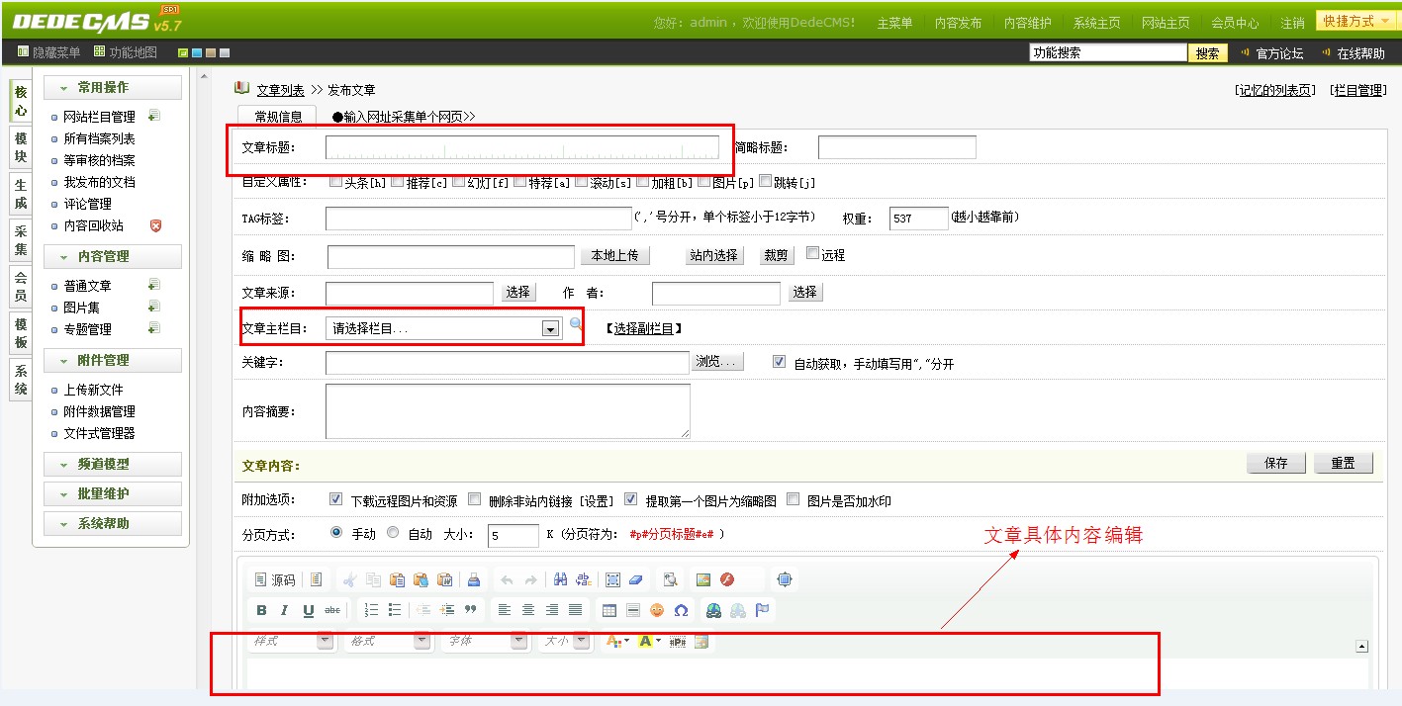
Task: Check the 头条[h] attribute checkbox
Action: click(x=335, y=181)
